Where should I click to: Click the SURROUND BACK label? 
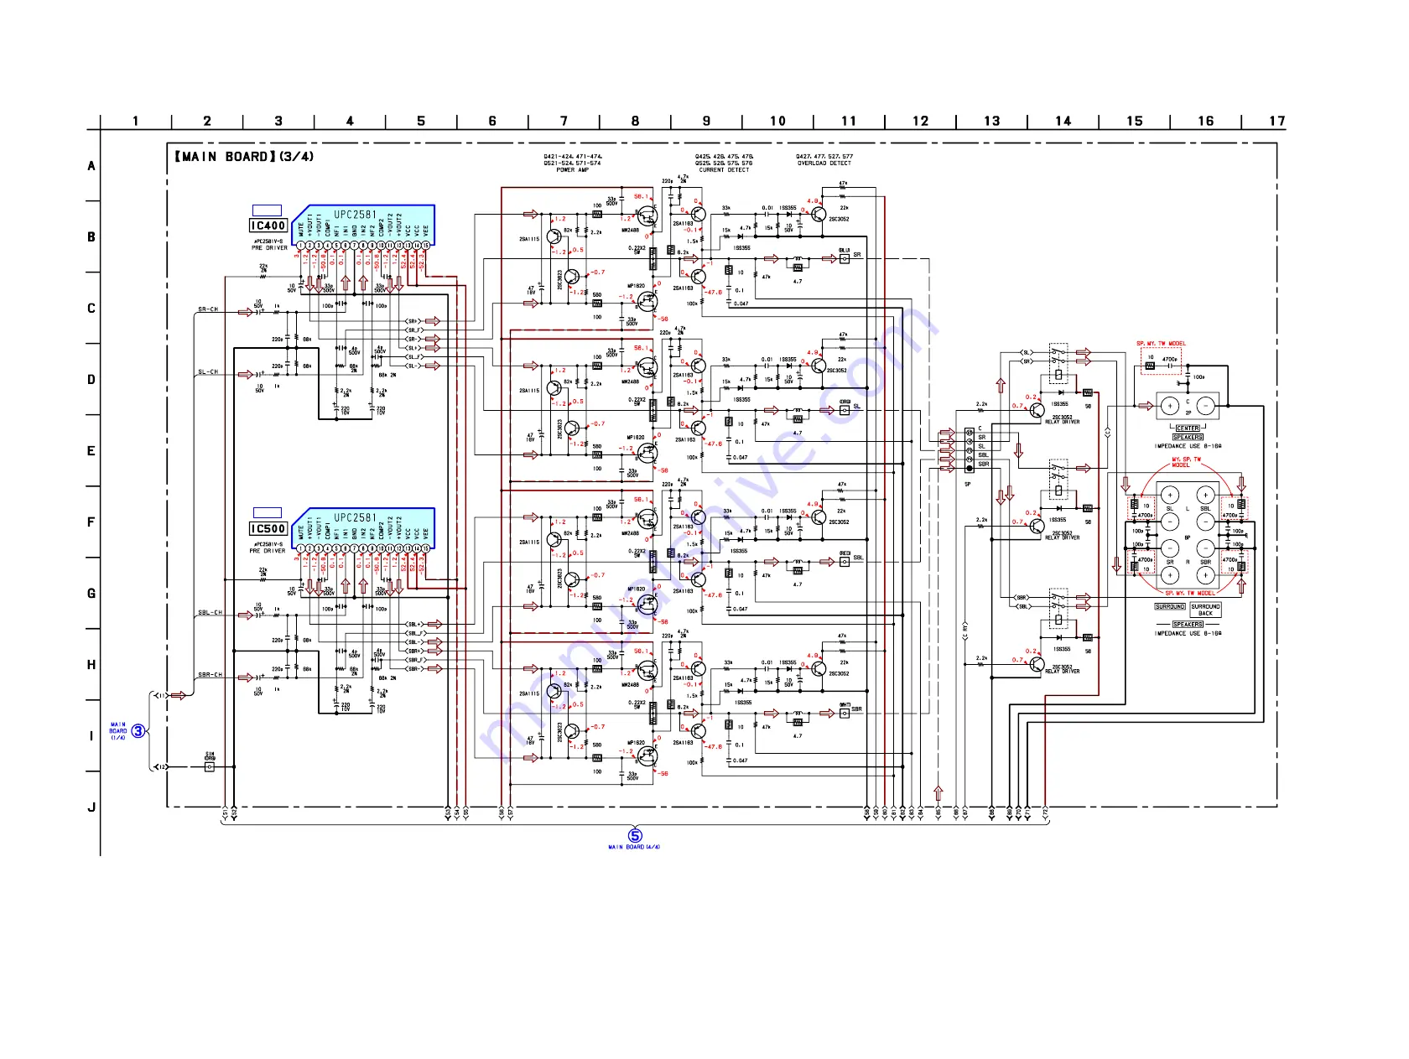[x=1205, y=610]
